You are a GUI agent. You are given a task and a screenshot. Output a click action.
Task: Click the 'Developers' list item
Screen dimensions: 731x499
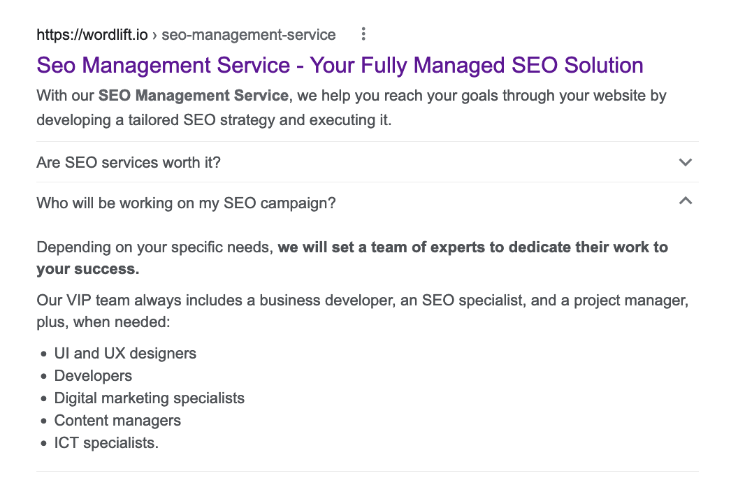coord(93,376)
